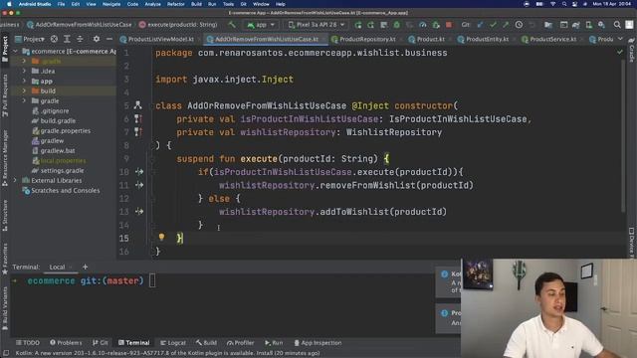Show hidden tabs dropdown chevron
Viewport: 637px width, 358px height.
tap(620, 39)
